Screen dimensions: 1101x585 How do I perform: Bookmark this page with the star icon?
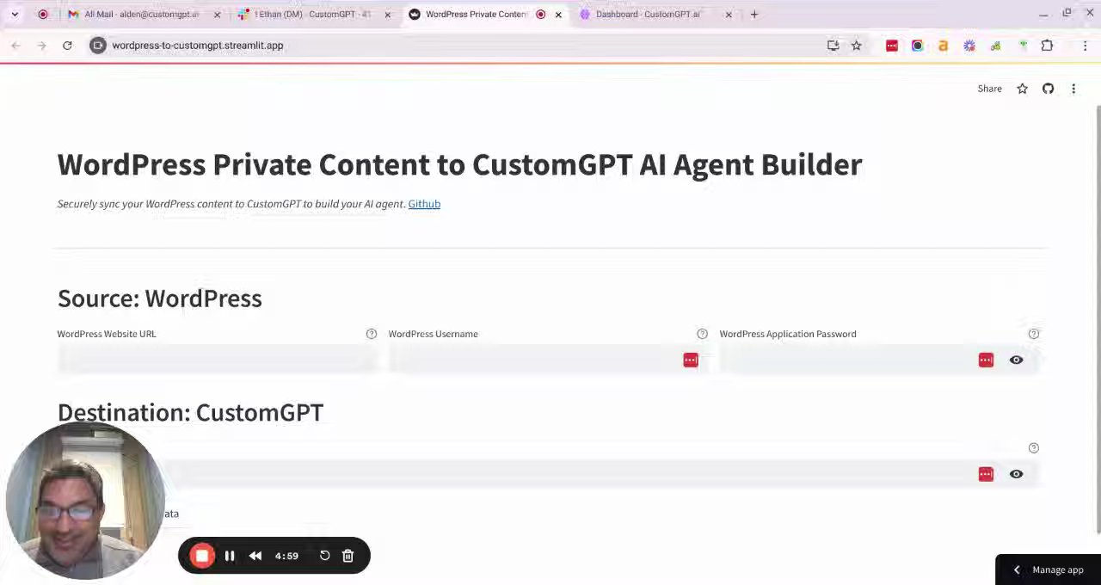tap(857, 46)
